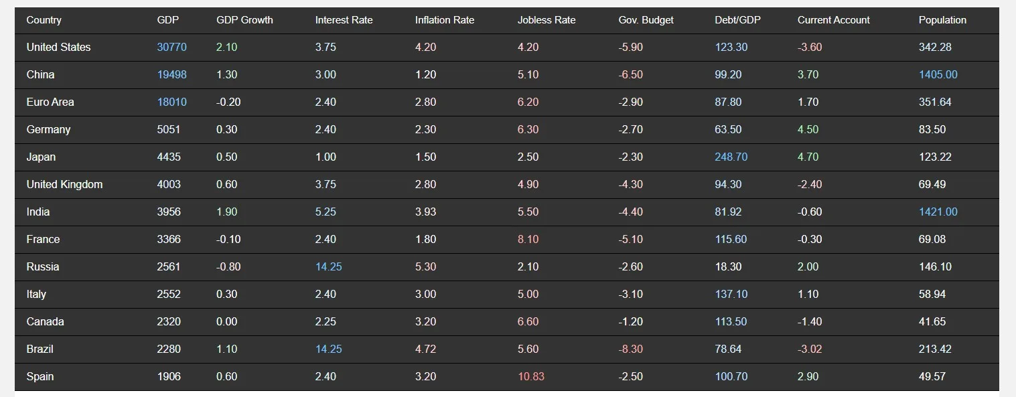Open the Germany country link

pyautogui.click(x=48, y=129)
